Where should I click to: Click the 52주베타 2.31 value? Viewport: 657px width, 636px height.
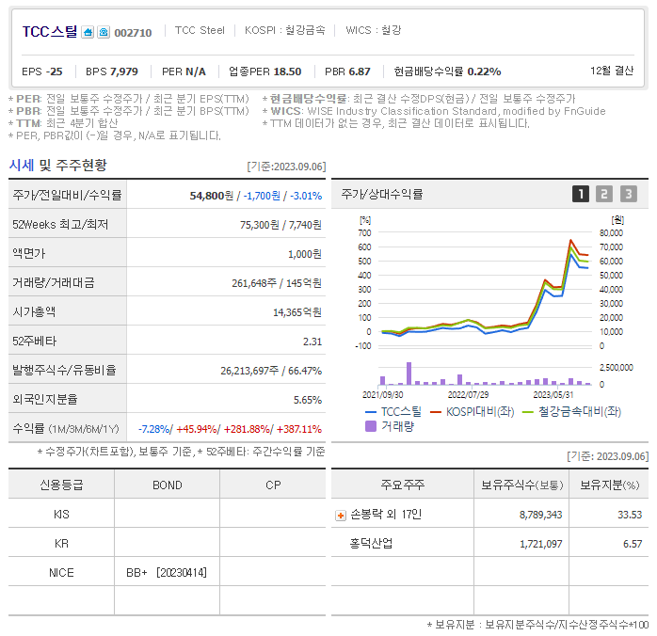pyautogui.click(x=312, y=342)
